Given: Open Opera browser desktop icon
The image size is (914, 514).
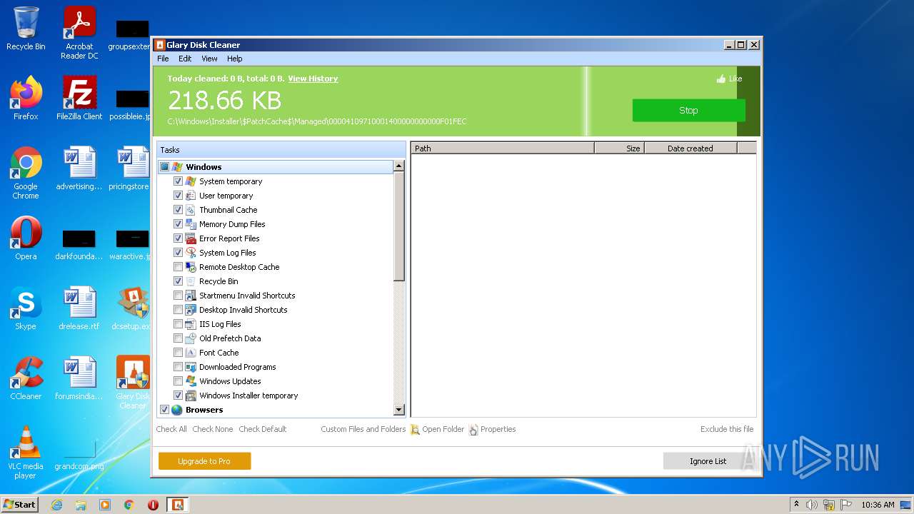Looking at the screenshot, I should 26,238.
